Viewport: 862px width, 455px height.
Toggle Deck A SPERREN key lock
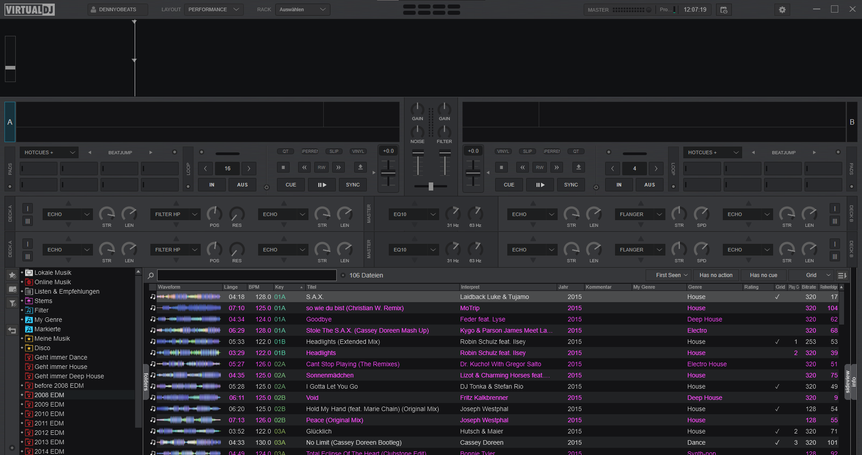pyautogui.click(x=310, y=152)
